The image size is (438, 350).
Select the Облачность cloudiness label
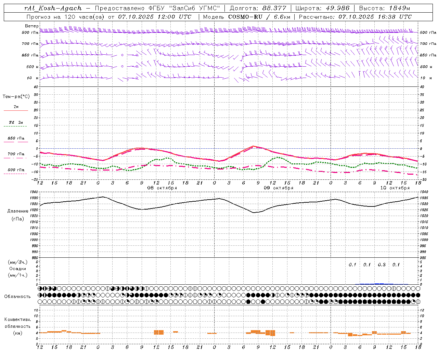tap(17, 296)
